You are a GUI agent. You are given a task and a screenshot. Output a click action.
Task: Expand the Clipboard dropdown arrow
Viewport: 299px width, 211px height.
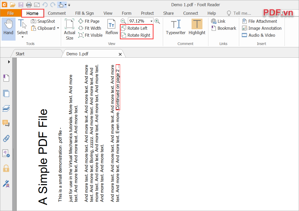pyautogui.click(x=58, y=28)
